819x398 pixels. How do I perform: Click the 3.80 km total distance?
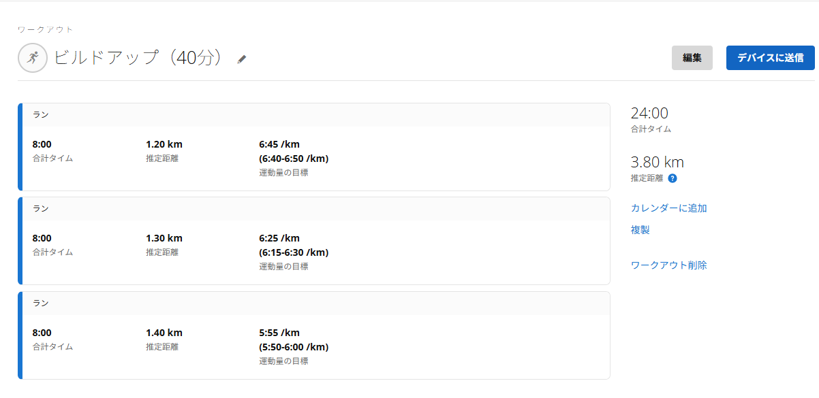point(657,163)
